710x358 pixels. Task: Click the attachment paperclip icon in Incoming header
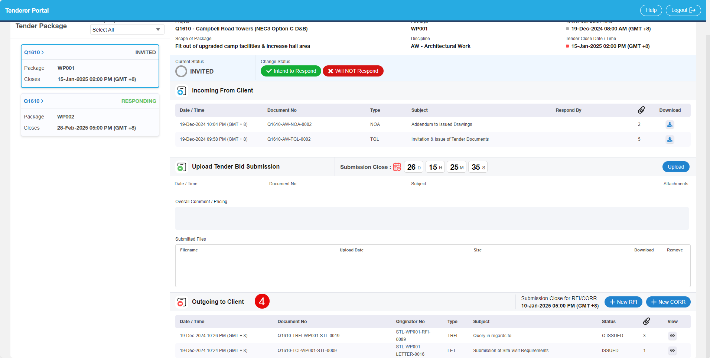(x=641, y=110)
